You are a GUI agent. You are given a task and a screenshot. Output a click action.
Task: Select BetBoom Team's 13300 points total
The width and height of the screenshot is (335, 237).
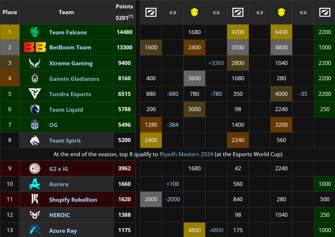point(125,47)
